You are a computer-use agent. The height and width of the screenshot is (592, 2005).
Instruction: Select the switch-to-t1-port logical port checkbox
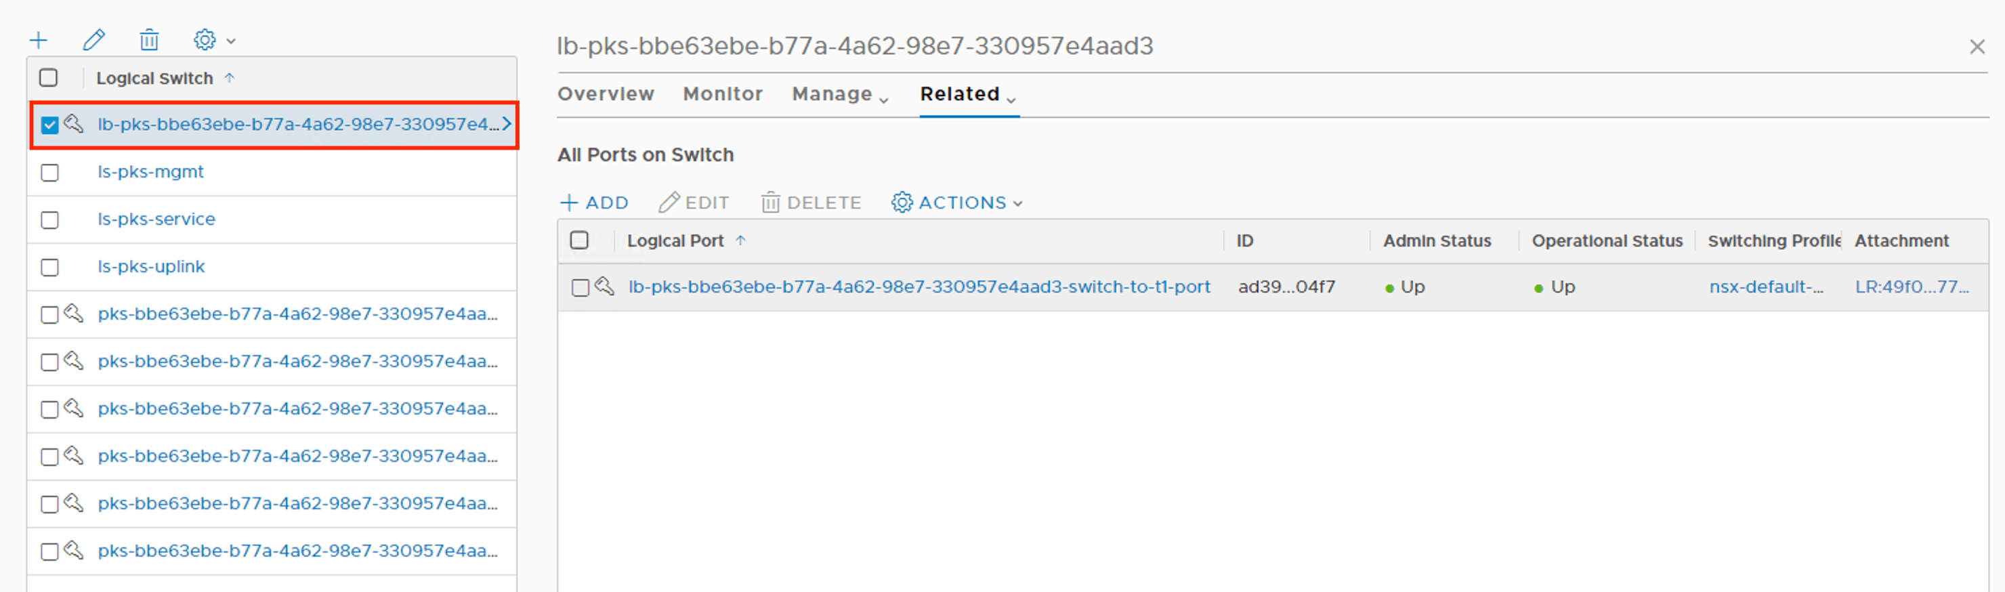point(580,288)
